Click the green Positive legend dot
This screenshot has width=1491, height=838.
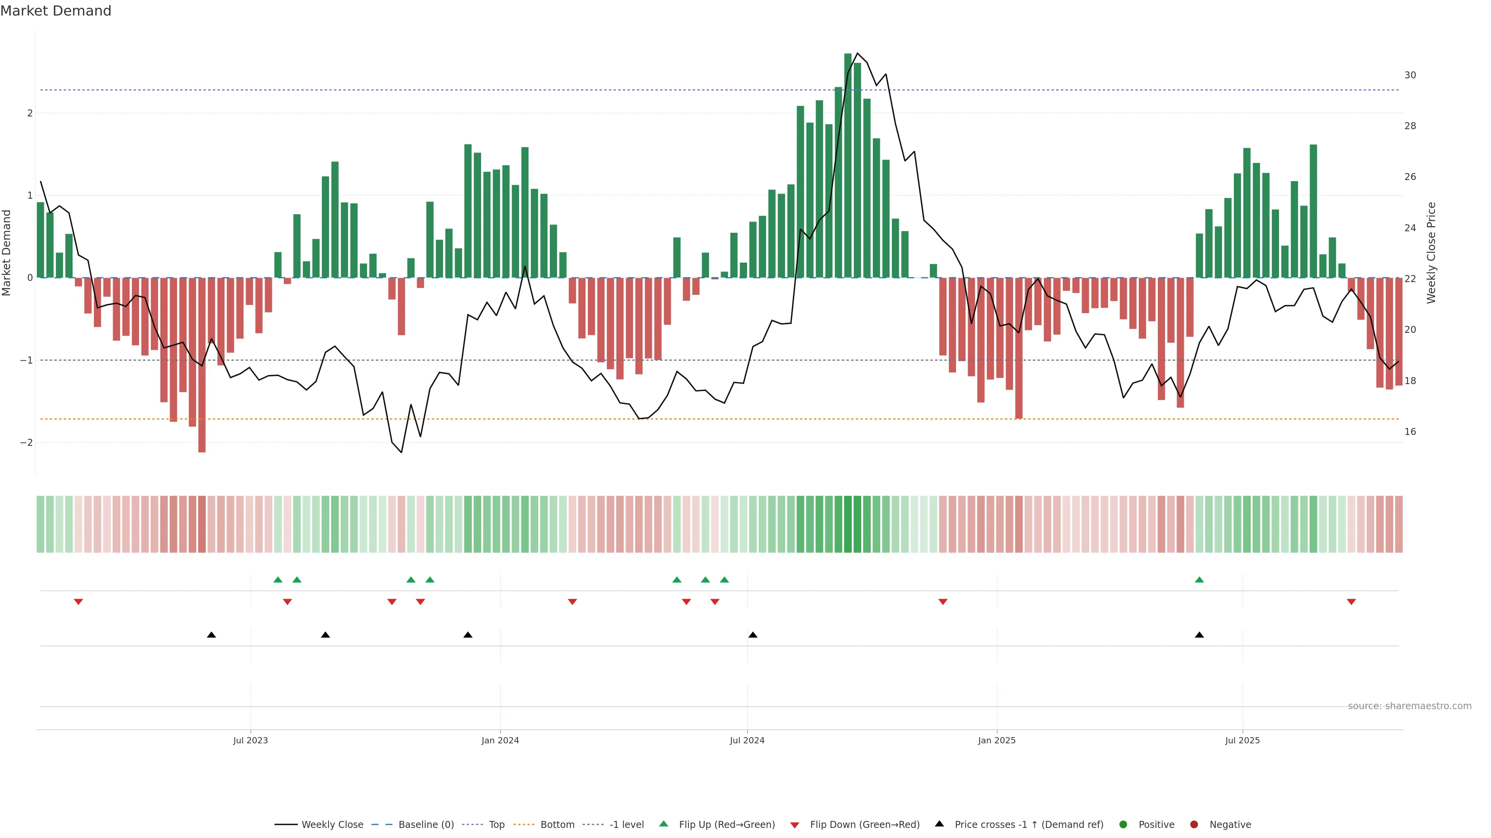pos(1123,824)
